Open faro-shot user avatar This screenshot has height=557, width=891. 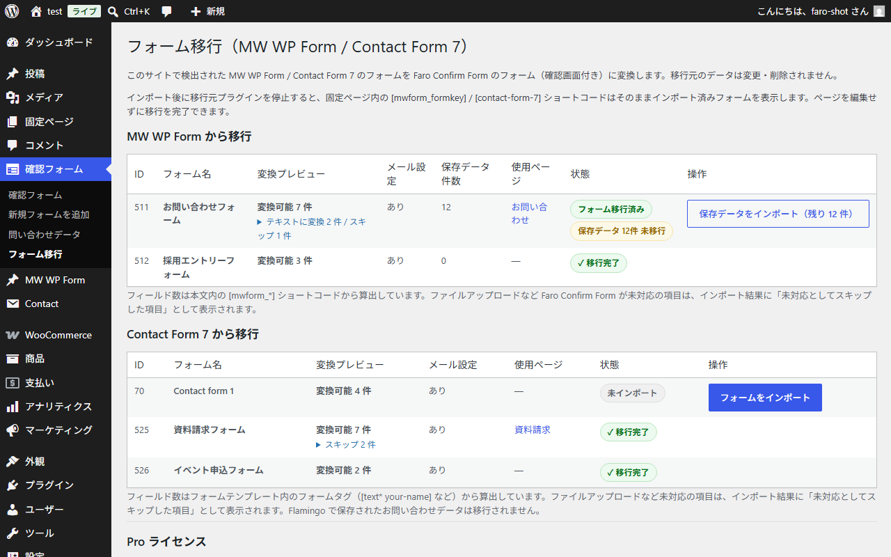click(x=879, y=11)
